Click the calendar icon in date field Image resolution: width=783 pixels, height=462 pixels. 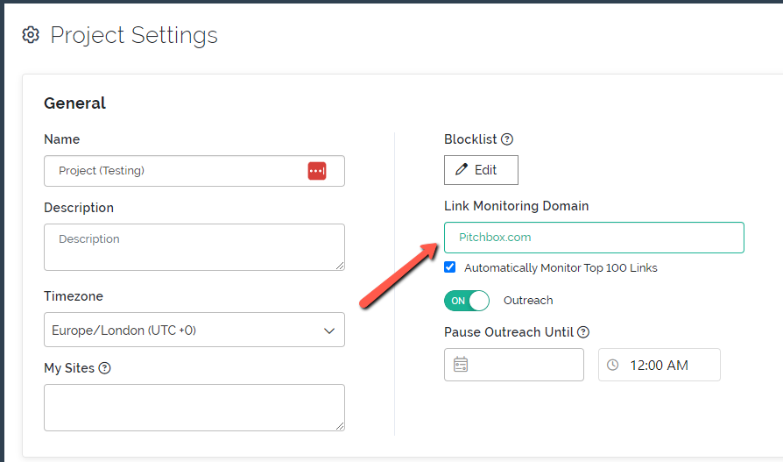tap(461, 365)
